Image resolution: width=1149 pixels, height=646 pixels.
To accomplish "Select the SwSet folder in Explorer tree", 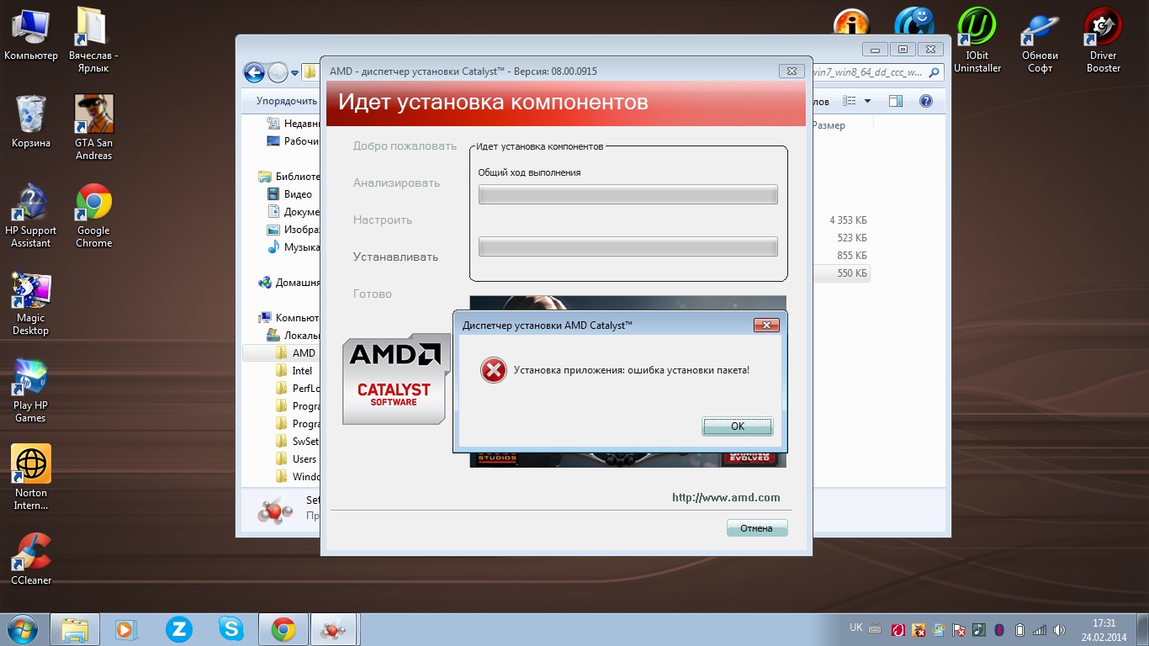I will click(x=298, y=442).
